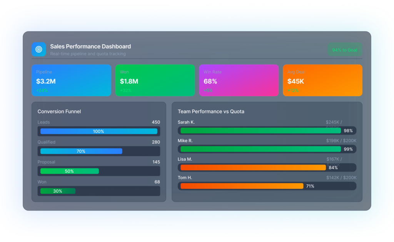The height and width of the screenshot is (242, 394).
Task: Open the Pipeline $3.2M card
Action: (71, 80)
